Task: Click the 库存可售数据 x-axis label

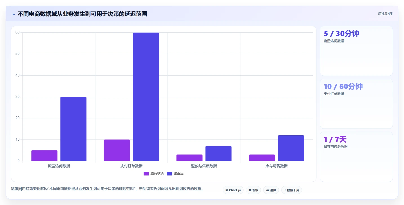Action: [x=276, y=166]
